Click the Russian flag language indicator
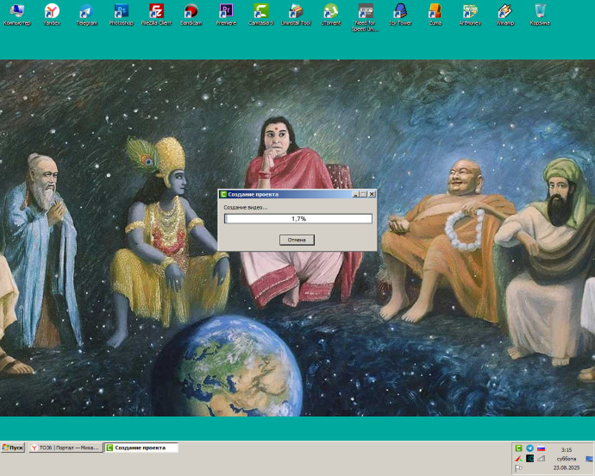This screenshot has height=476, width=595. [x=542, y=448]
